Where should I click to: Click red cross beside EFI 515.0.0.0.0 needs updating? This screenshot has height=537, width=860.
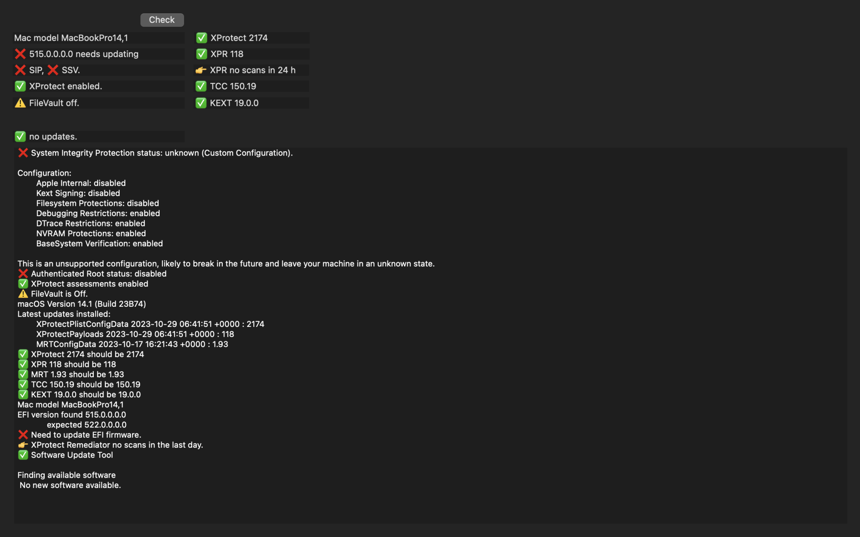pyautogui.click(x=20, y=54)
